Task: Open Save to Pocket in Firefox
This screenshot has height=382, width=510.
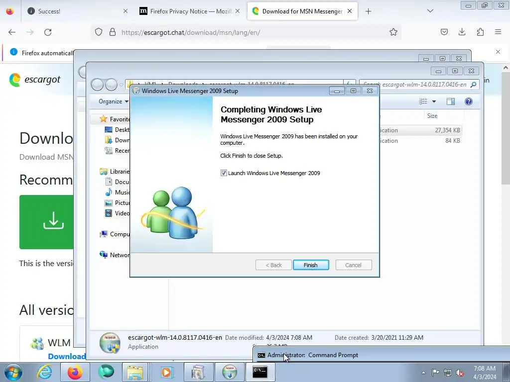Action: coord(444,32)
